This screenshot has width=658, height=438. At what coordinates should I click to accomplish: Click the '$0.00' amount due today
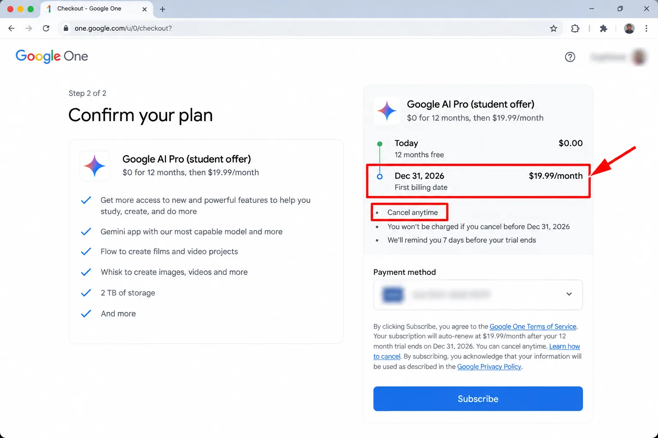[571, 143]
